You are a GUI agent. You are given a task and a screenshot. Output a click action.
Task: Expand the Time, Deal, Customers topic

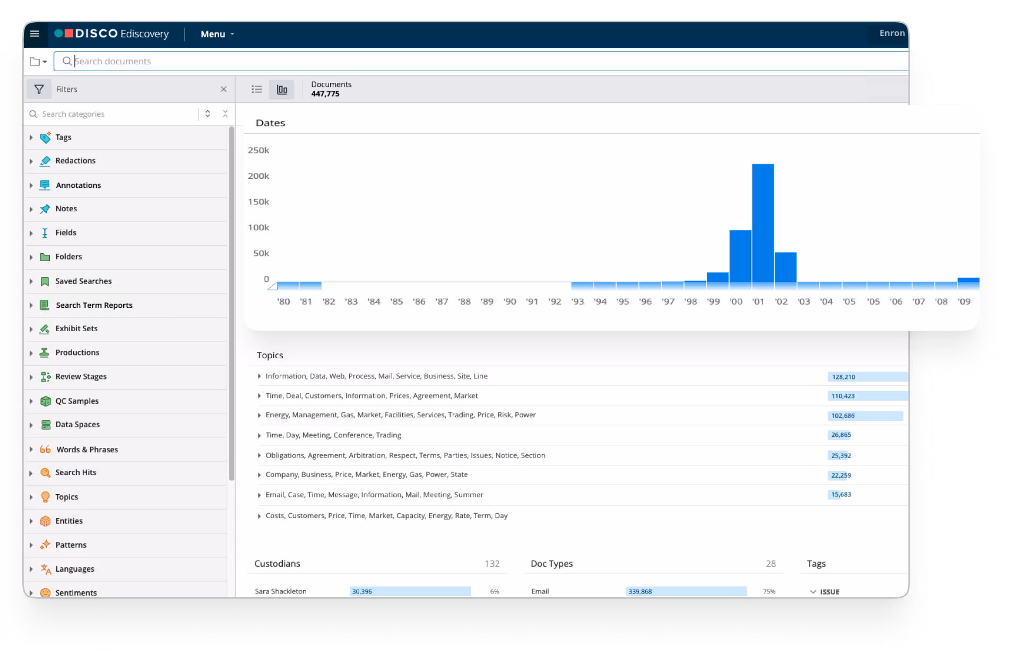[259, 396]
